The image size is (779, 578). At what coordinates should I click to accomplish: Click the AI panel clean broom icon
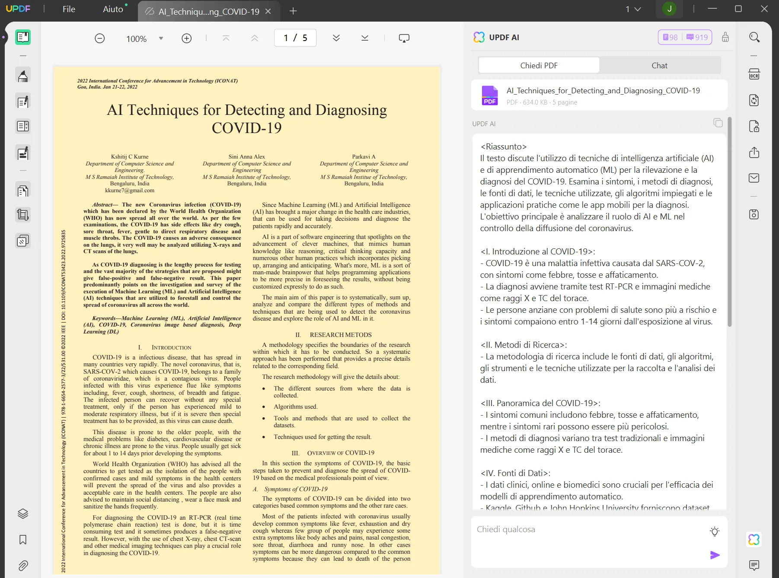click(725, 37)
